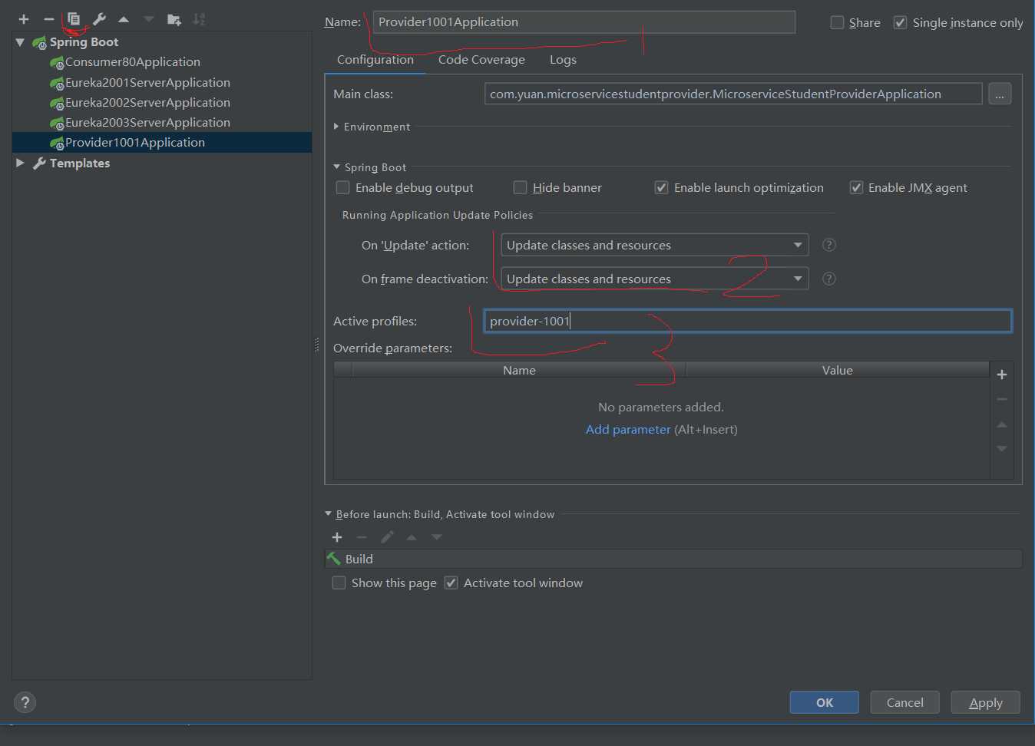This screenshot has width=1035, height=746.
Task: Open edit defaults wrench icon
Action: click(x=99, y=19)
